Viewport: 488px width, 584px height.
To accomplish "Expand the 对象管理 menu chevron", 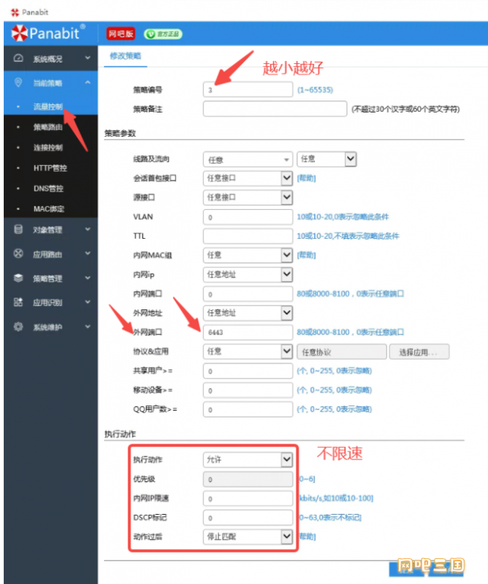I will (87, 230).
